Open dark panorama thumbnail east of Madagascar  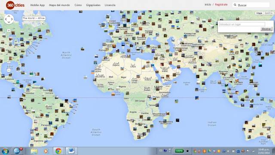[177, 120]
